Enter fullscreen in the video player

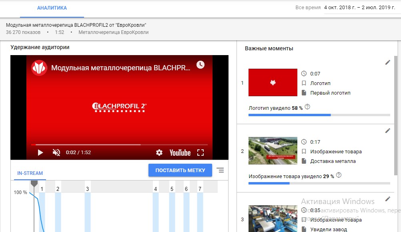(200, 153)
